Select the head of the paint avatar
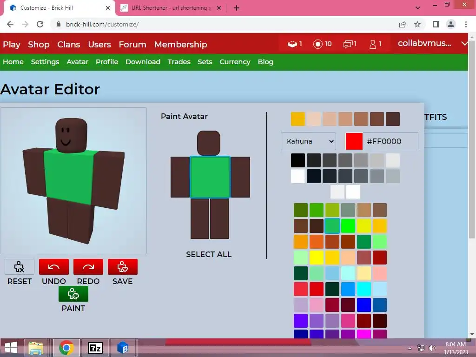Screen dimensions: 476x357 pyautogui.click(x=209, y=143)
